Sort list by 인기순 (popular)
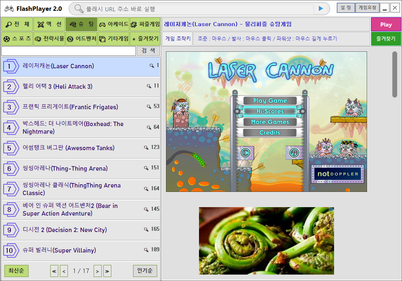Viewport: 402px width, 281px height. coord(145,271)
